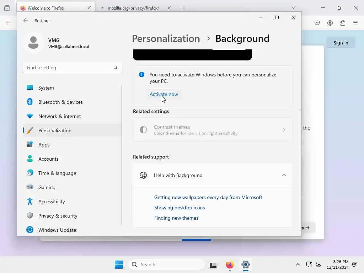Open Firefox account icon in toolbar

tap(330, 23)
